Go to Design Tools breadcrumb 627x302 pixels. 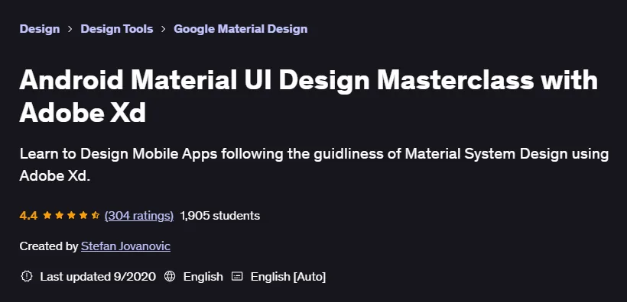click(117, 29)
